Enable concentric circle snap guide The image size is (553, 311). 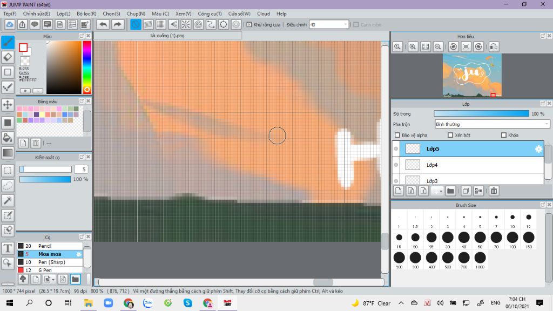point(199,25)
